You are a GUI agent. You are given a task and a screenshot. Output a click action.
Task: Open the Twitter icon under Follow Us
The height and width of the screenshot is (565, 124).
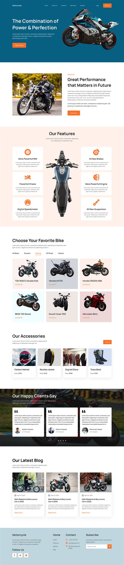pyautogui.click(x=20, y=555)
